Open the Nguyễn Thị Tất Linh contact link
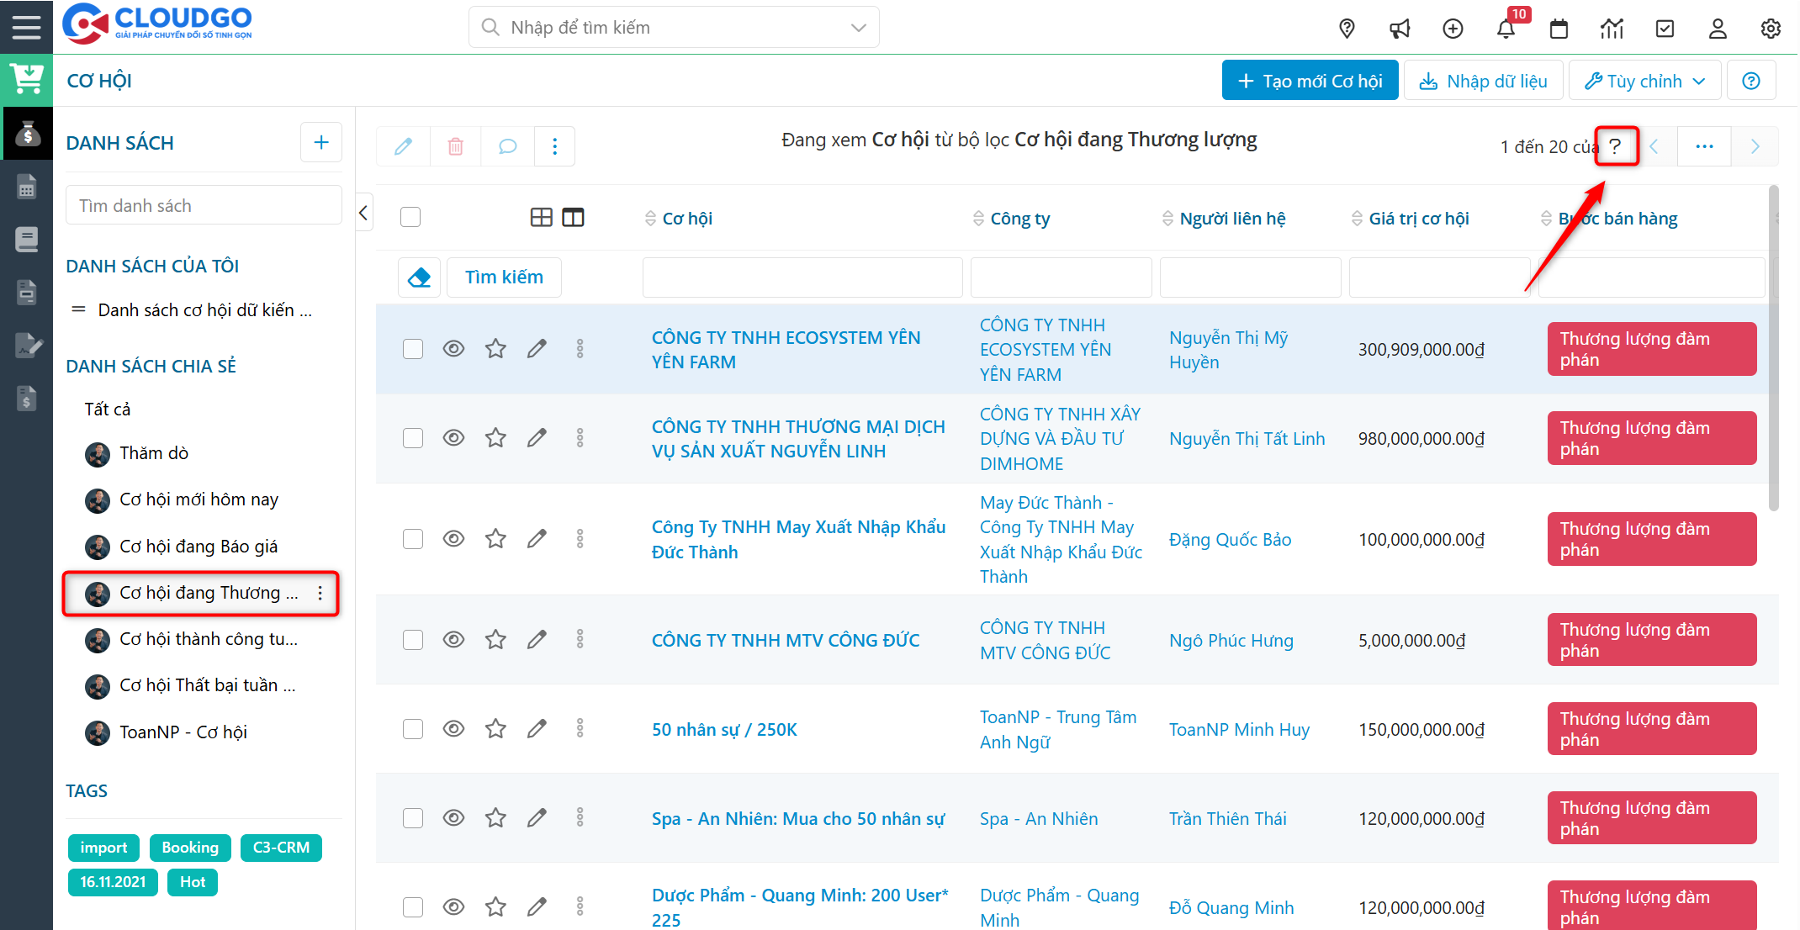1800x930 pixels. [x=1247, y=439]
